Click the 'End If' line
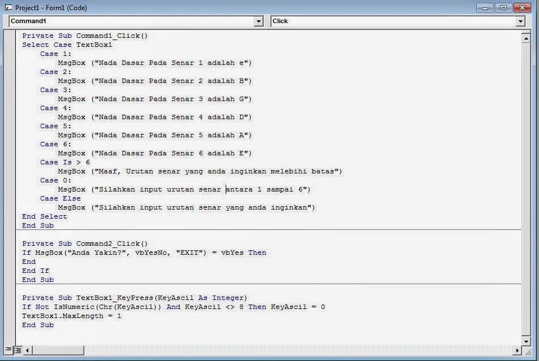This screenshot has width=539, height=361. click(36, 271)
